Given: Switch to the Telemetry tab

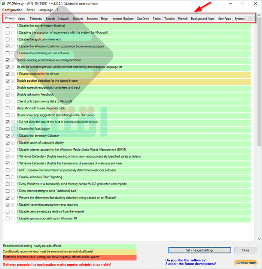Looking at the screenshot, I should tap(36, 19).
